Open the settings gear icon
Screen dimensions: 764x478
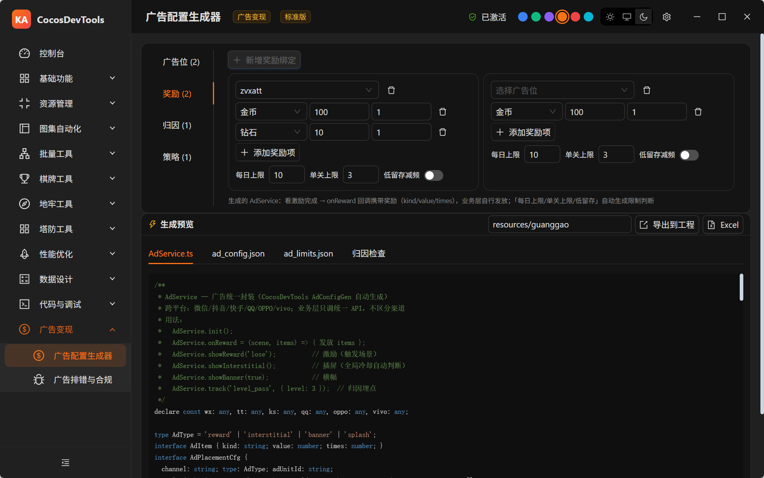(x=667, y=17)
